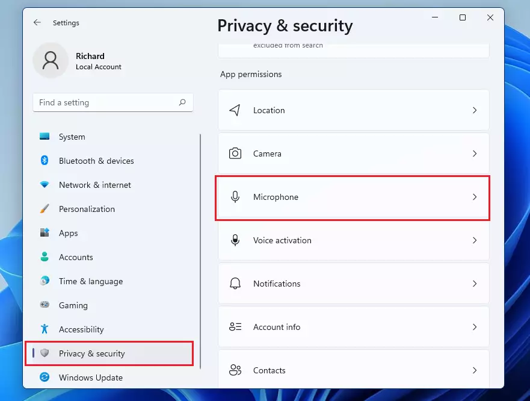The width and height of the screenshot is (530, 401).
Task: Click the search magnifier icon
Action: click(x=182, y=102)
